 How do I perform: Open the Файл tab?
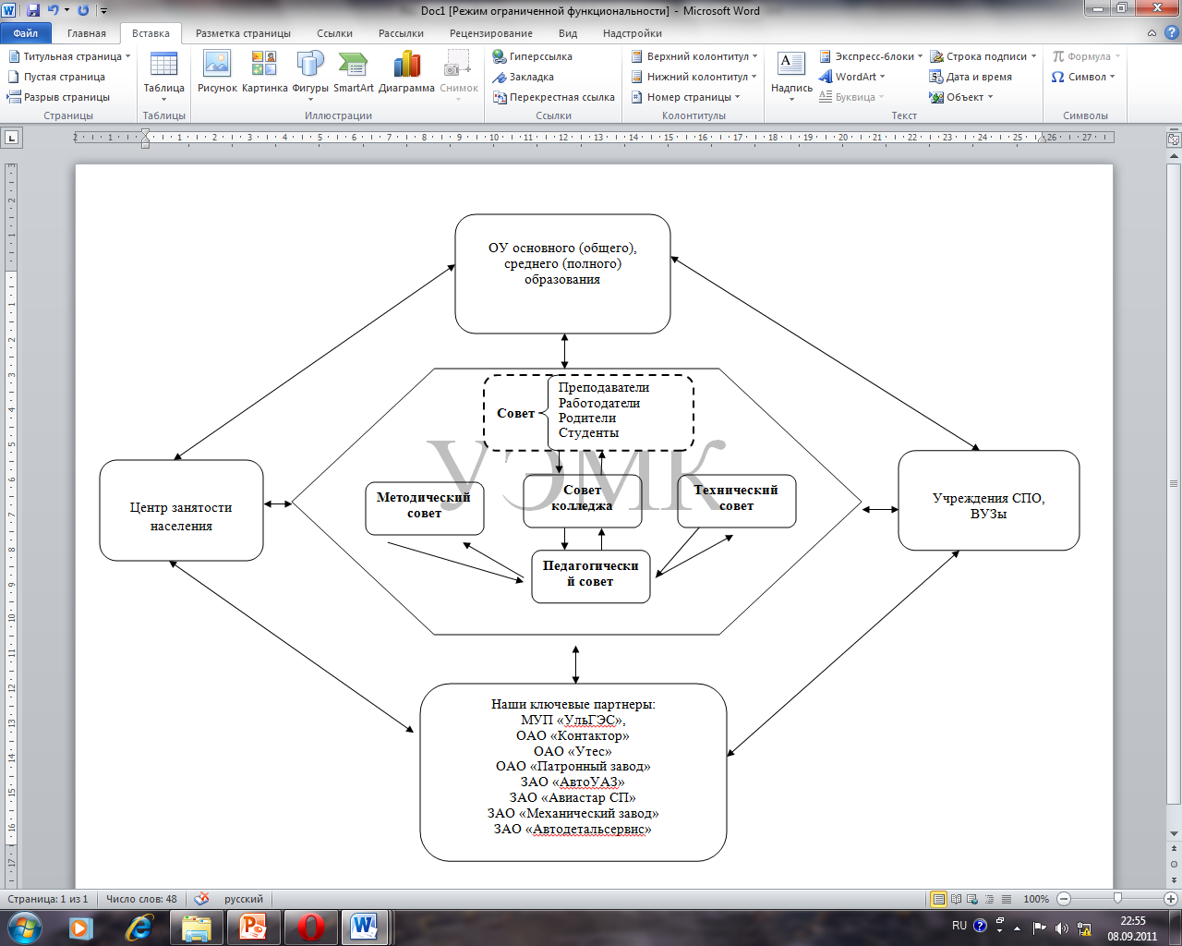pyautogui.click(x=26, y=33)
